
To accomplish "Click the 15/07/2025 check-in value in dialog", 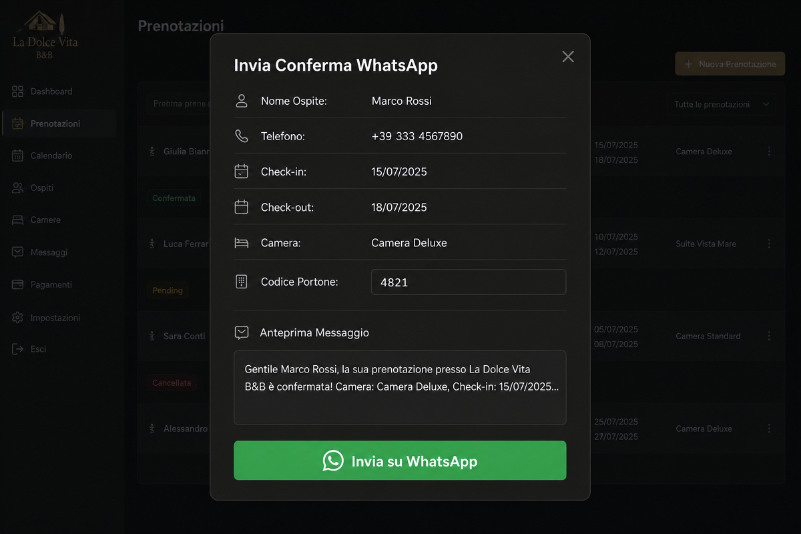I will point(399,172).
